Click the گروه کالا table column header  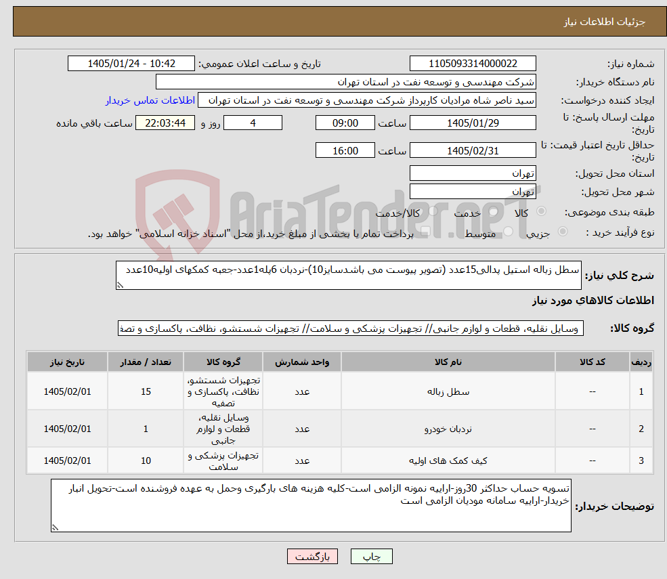(x=223, y=362)
